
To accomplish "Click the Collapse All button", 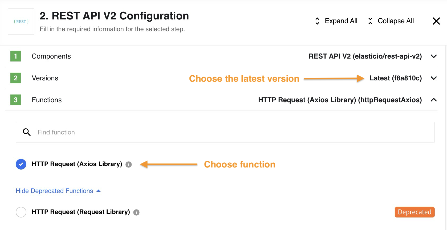I will 391,21.
